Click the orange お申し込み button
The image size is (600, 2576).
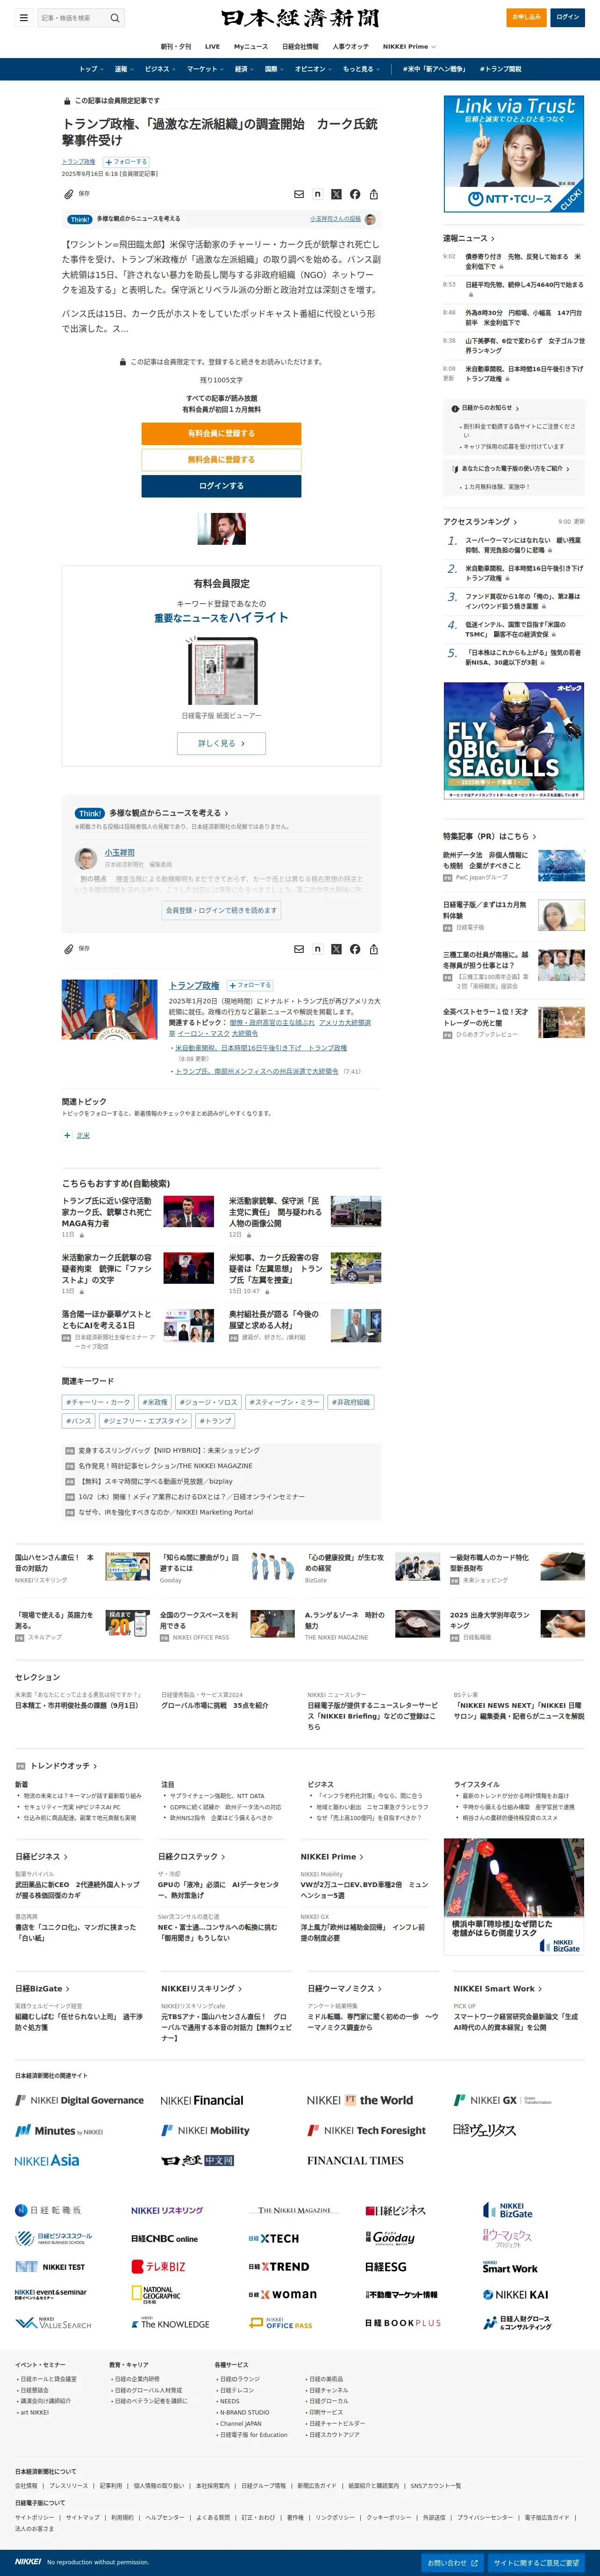(x=526, y=17)
